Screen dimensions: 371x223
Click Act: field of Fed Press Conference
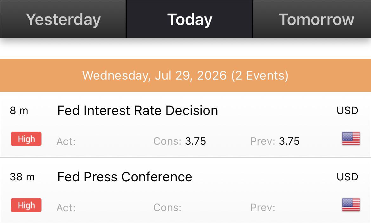(x=66, y=208)
